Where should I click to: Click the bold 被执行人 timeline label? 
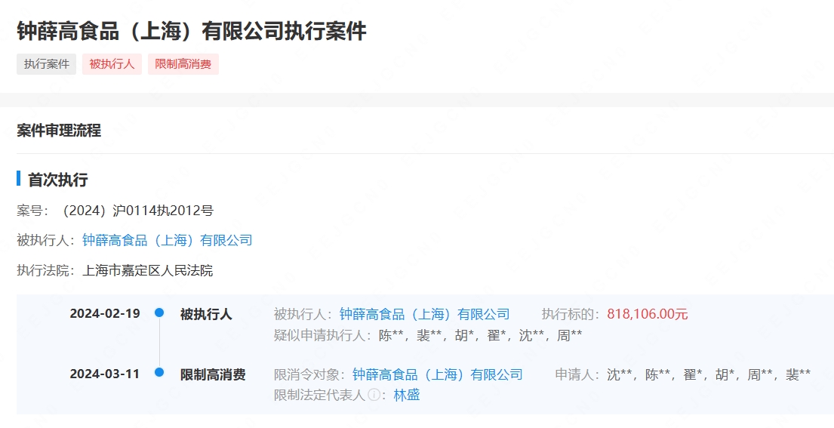[206, 314]
